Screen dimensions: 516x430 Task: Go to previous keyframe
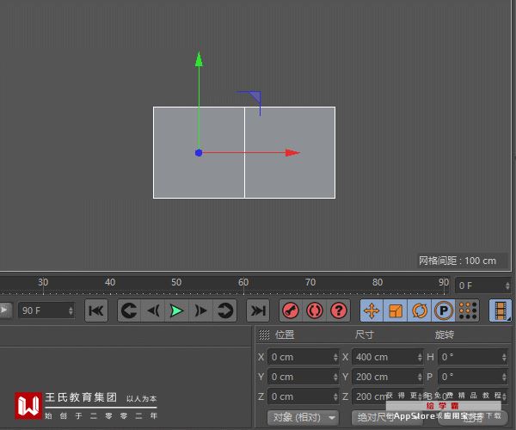pos(129,310)
